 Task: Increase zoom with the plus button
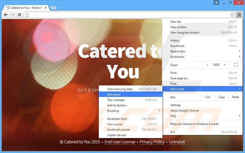[x=225, y=65]
